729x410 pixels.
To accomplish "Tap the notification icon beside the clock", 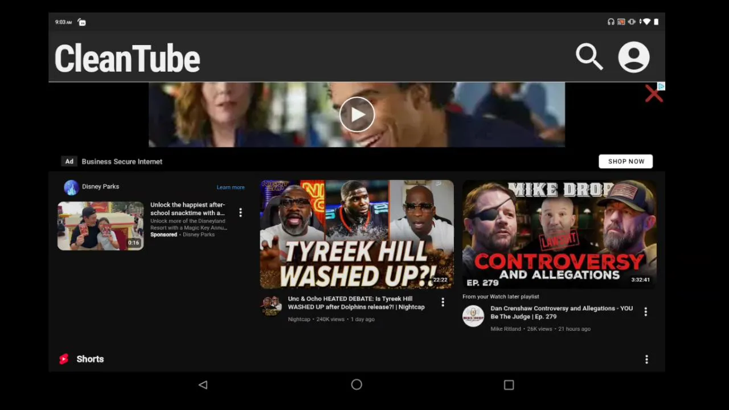I will [x=82, y=22].
